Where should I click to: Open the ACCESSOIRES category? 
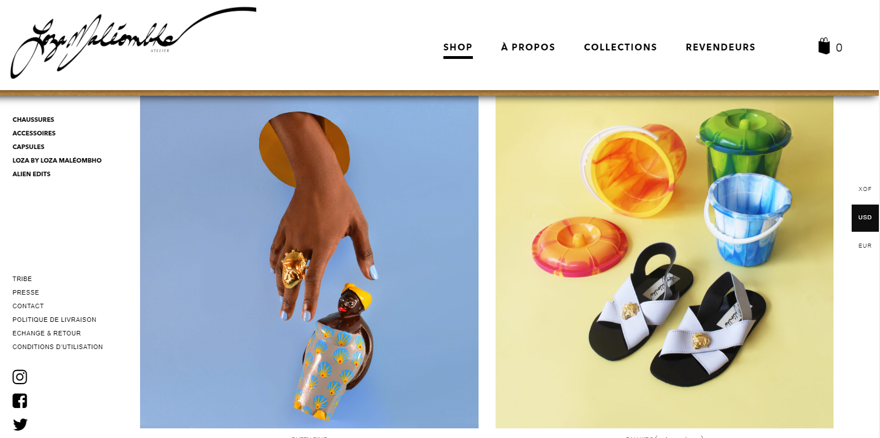coord(34,133)
